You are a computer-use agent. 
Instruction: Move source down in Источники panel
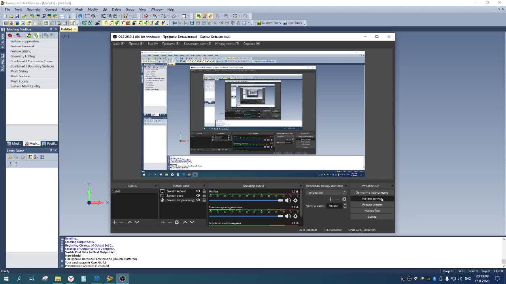[x=192, y=222]
